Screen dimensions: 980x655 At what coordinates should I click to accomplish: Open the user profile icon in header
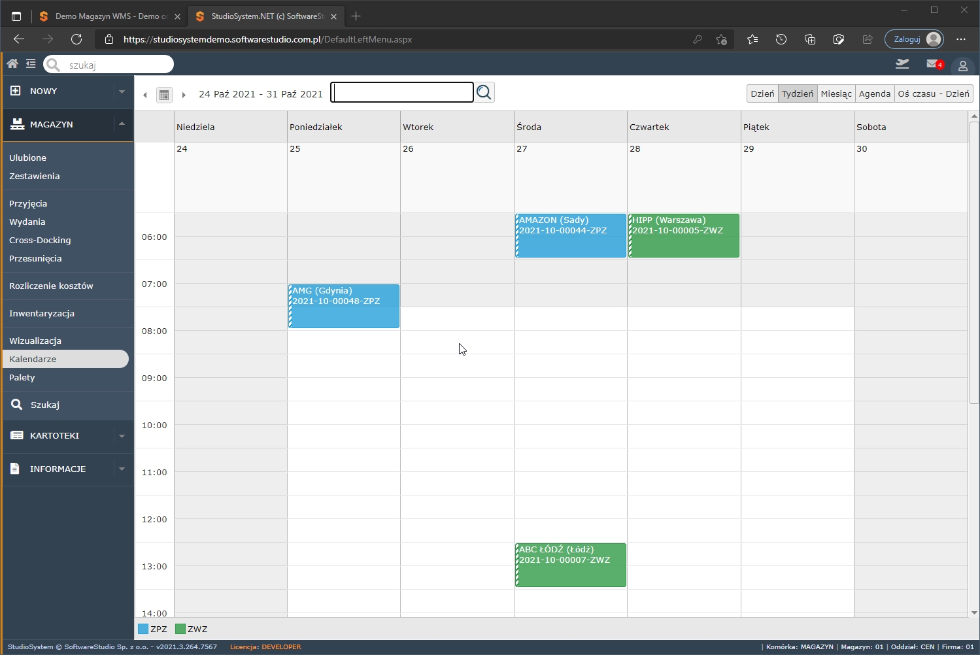pyautogui.click(x=963, y=65)
